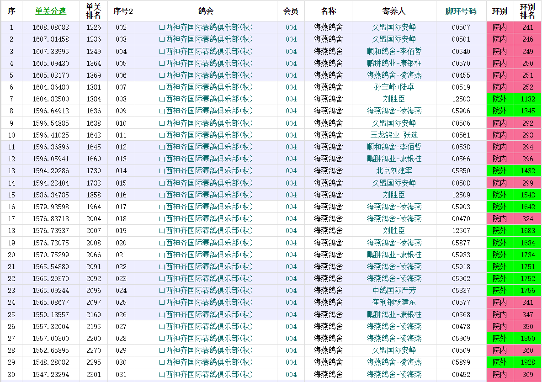
Task: Click ring number 05906
Action: point(461,111)
